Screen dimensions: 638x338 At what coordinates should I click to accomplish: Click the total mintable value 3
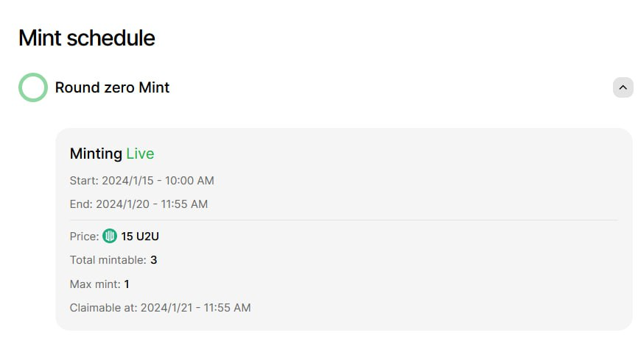154,260
